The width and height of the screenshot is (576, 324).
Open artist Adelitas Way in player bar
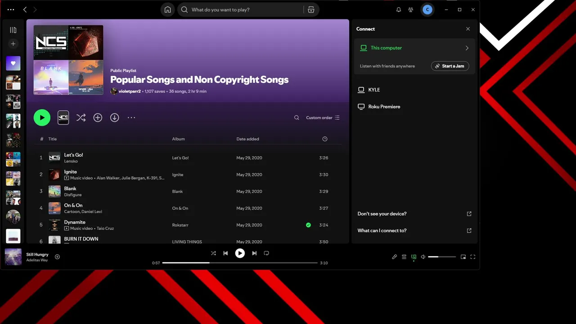[37, 260]
